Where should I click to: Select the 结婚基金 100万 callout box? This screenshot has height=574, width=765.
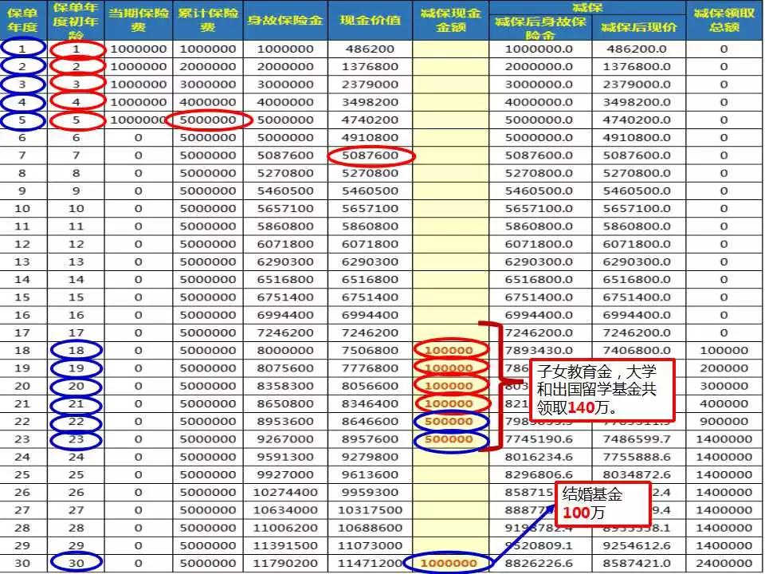[x=602, y=504]
